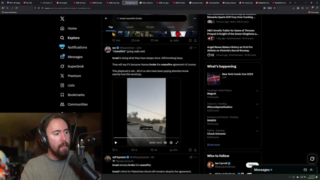View analytics showing 988K views
This screenshot has width=320, height=180.
click(x=174, y=40)
